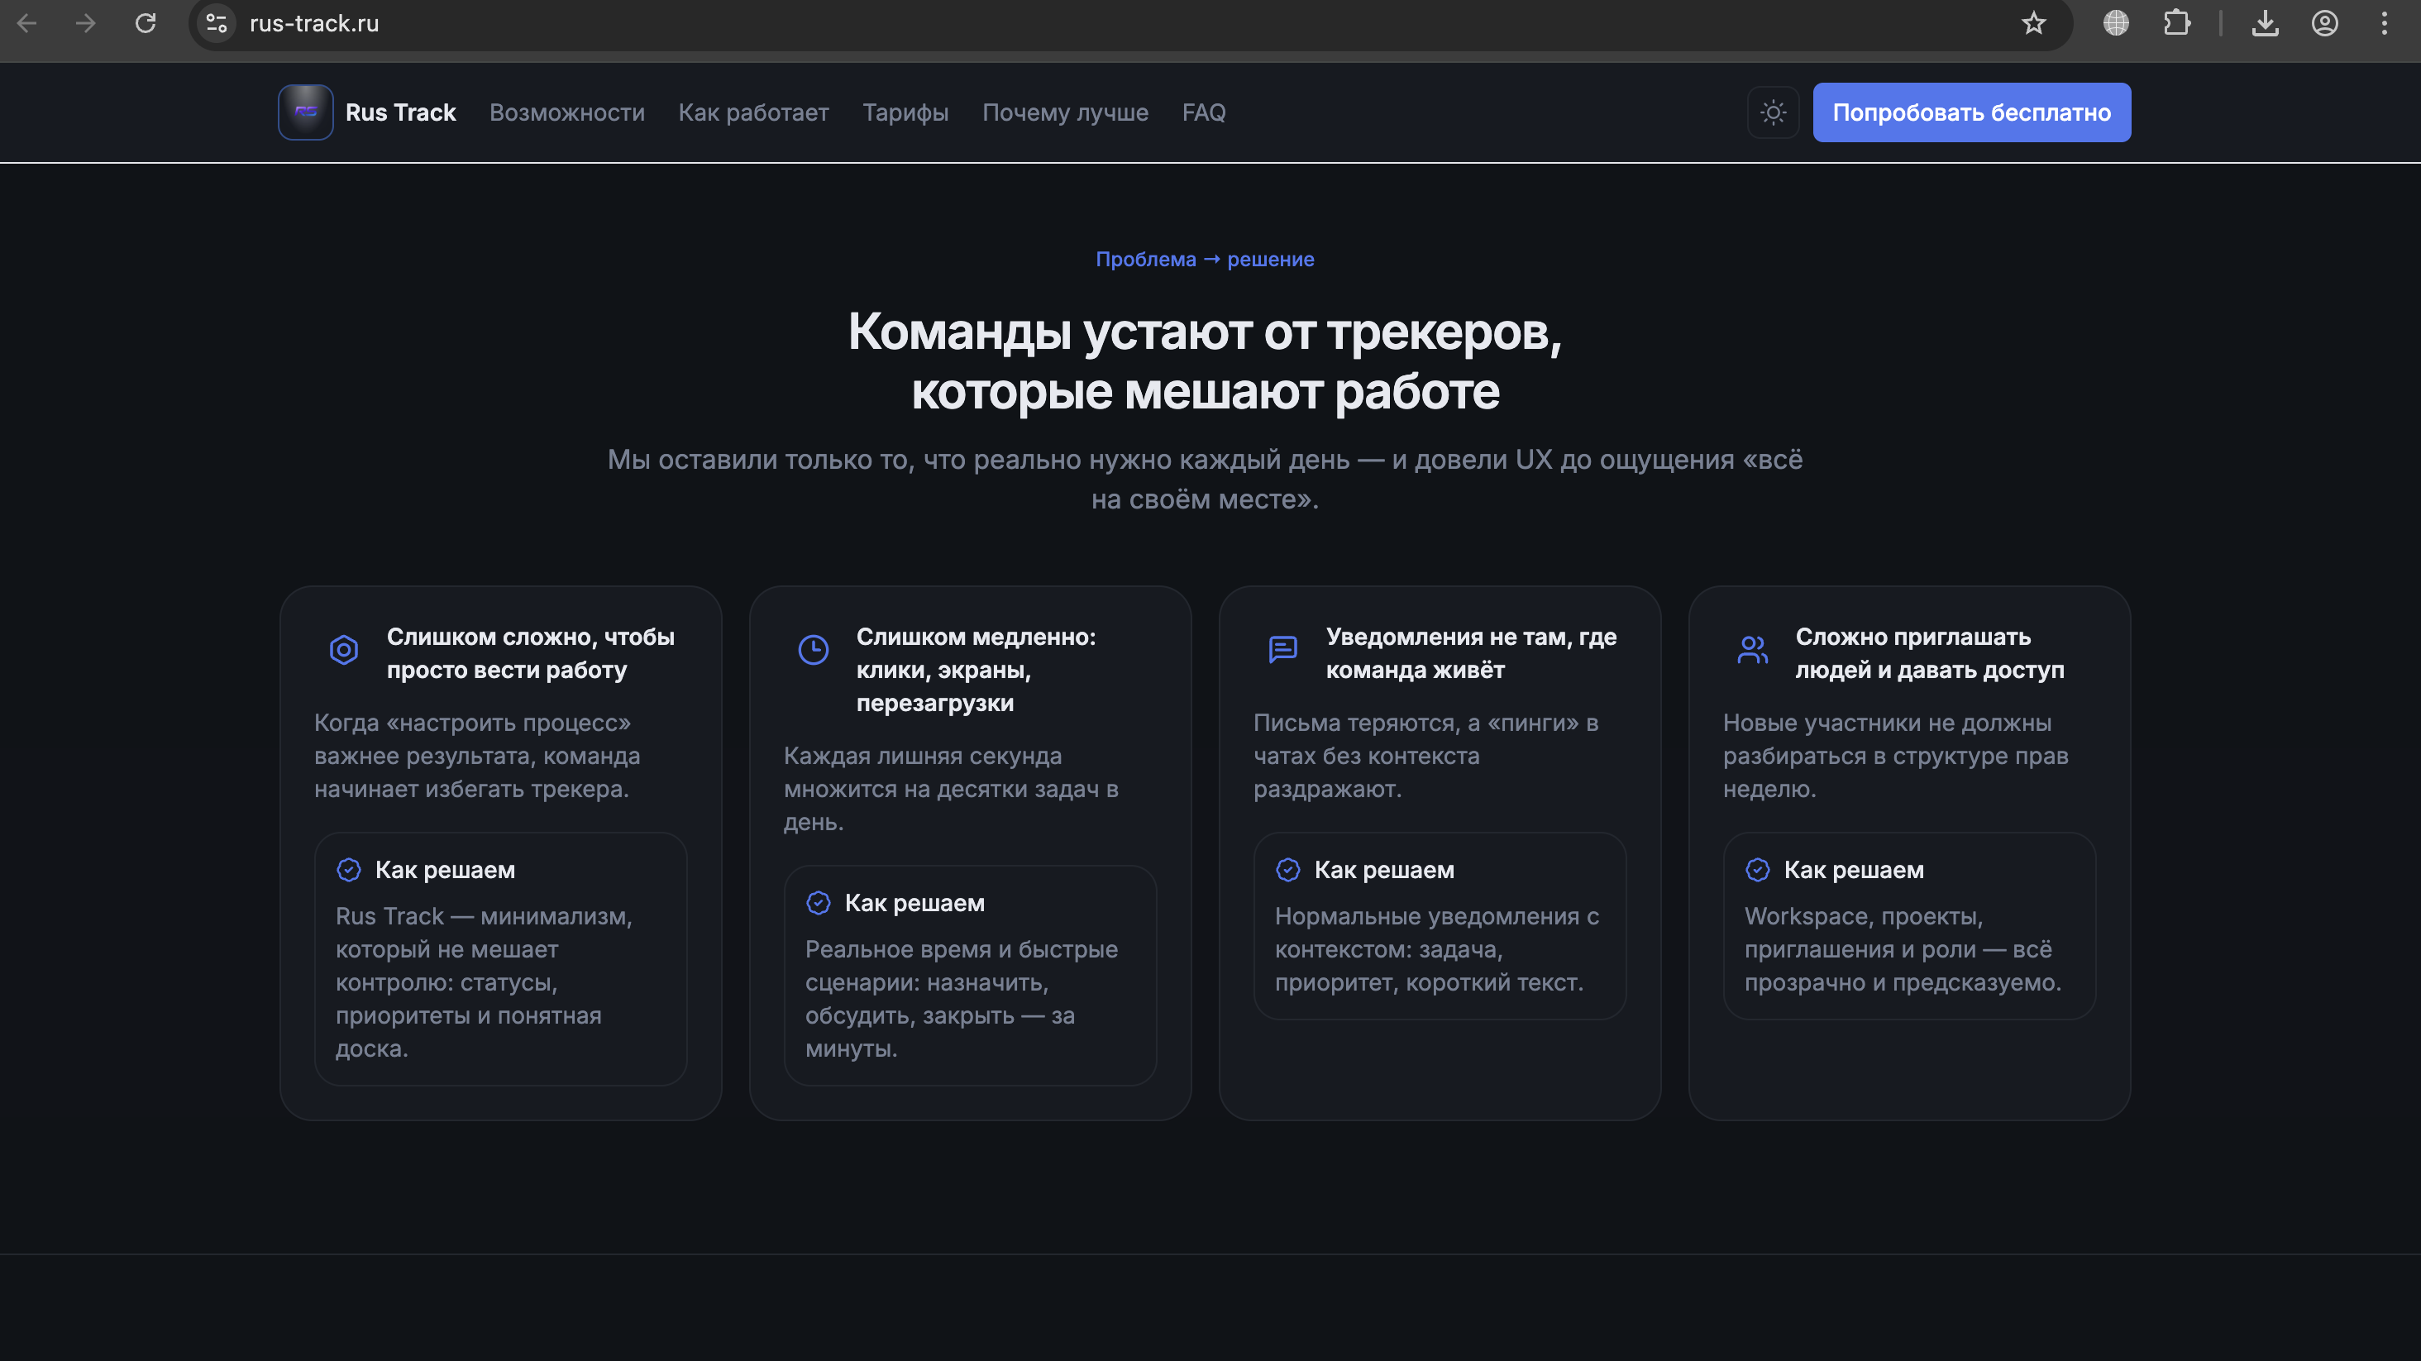Click title 'Сложно приглашать людей и давать доступ'

pos(1930,653)
